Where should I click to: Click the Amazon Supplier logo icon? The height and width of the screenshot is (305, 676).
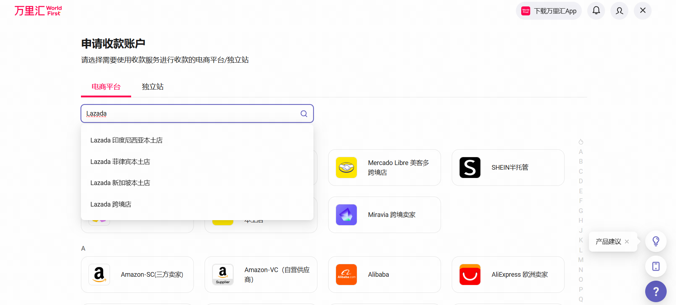coord(223,275)
